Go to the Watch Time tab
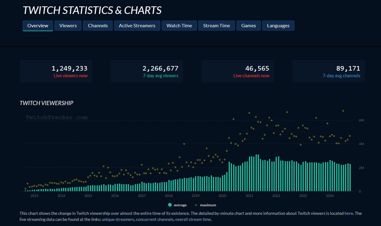Image resolution: width=381 pixels, height=226 pixels. click(179, 26)
